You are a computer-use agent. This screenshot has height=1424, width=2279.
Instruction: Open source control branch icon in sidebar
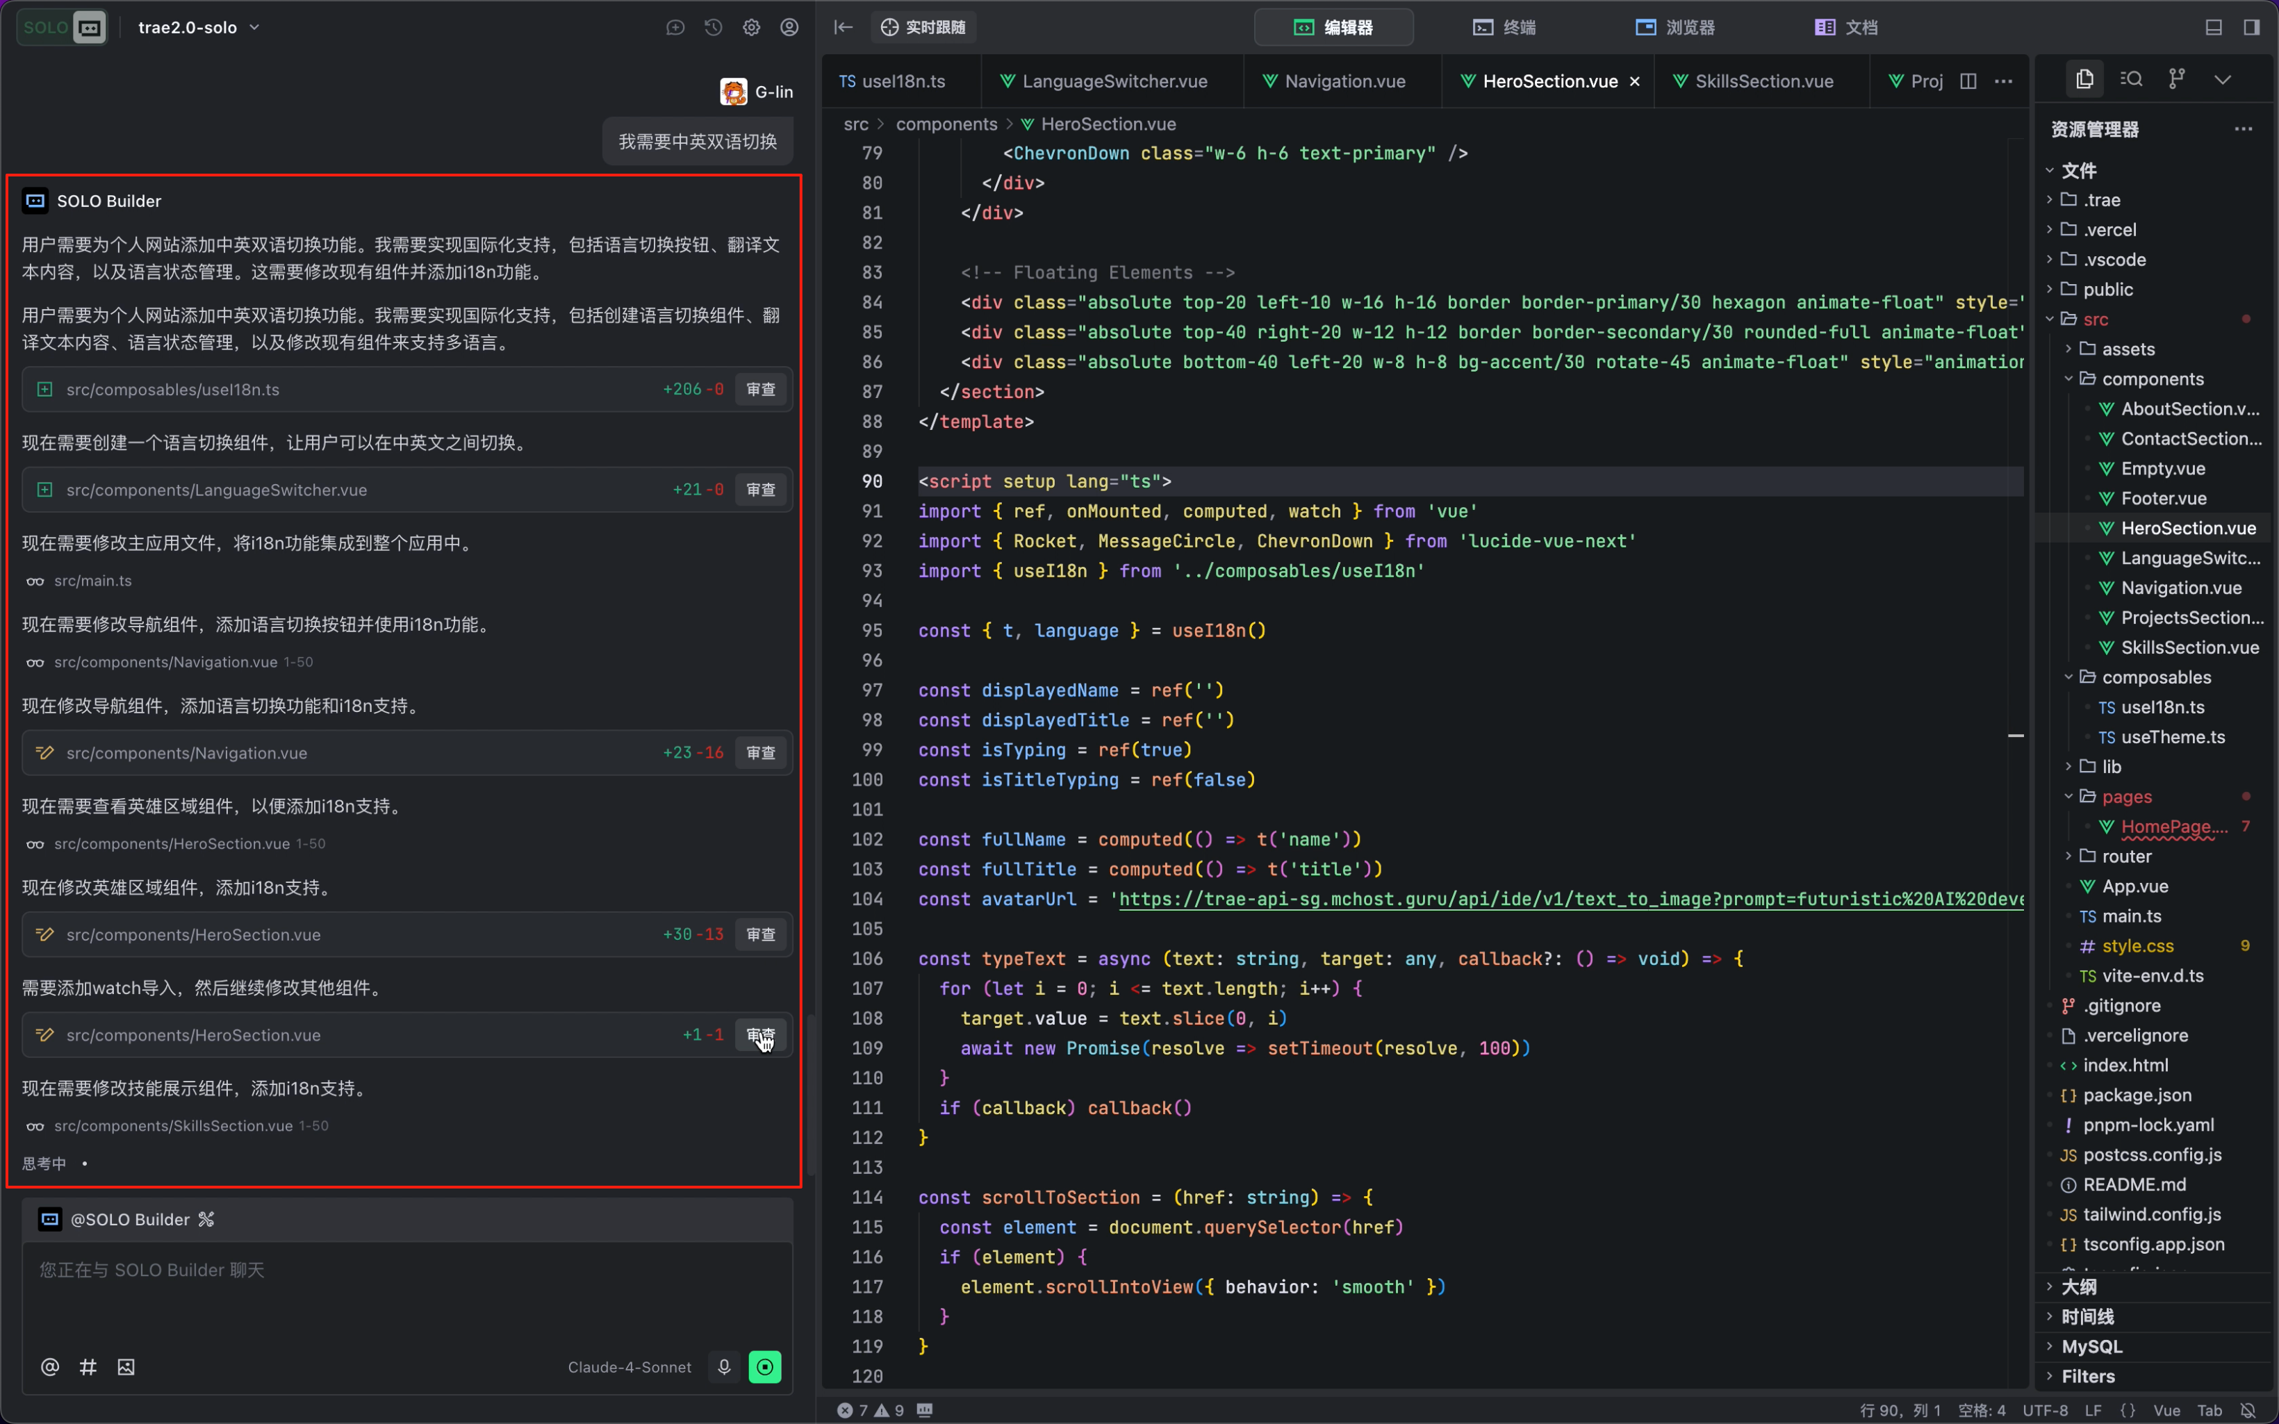click(x=2176, y=79)
